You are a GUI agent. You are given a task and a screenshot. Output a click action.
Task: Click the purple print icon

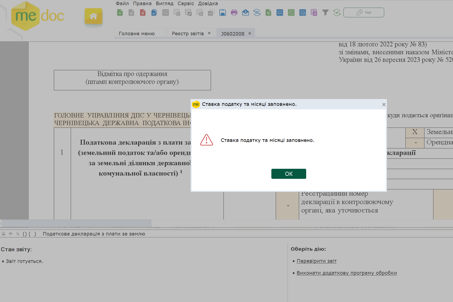[x=234, y=12]
